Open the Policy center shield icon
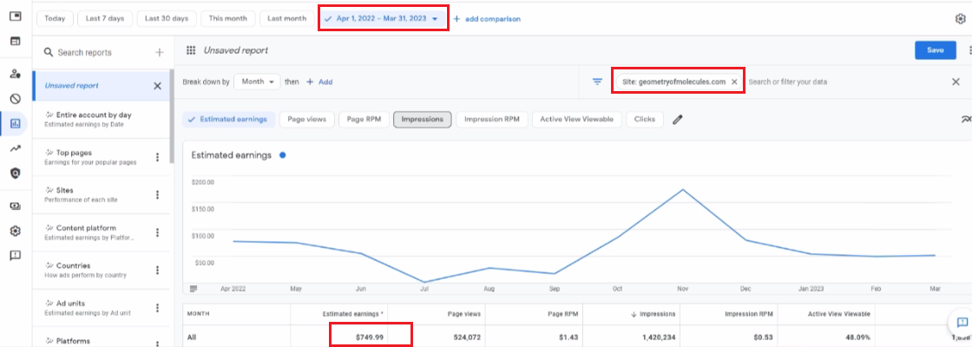Screen dimensions: 972x347 click(16, 173)
